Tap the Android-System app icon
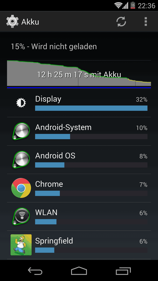Viewport: 158px width, 281px height. (21, 131)
